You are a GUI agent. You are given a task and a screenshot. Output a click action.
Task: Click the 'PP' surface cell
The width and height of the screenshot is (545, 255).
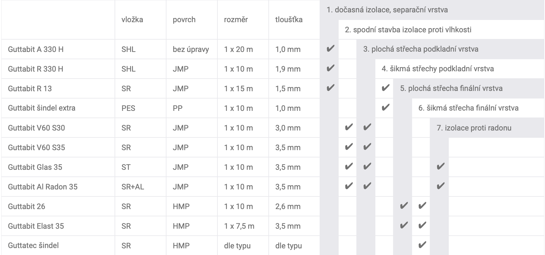coord(178,108)
